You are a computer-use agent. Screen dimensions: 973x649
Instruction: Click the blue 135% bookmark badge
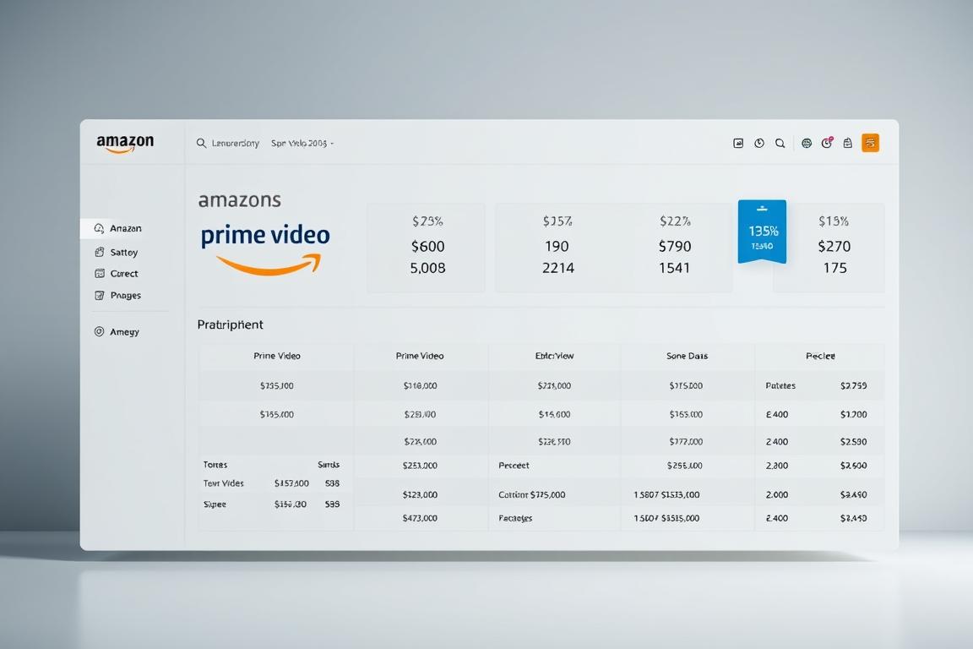point(762,232)
